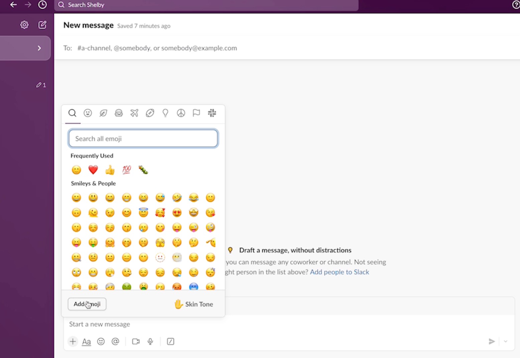Viewport: 520px width, 358px height.
Task: Open the Add people to Slack link
Action: click(x=339, y=272)
